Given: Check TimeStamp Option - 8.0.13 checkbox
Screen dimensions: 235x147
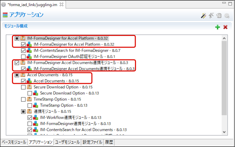Looking at the screenshot, I should click(30, 106).
